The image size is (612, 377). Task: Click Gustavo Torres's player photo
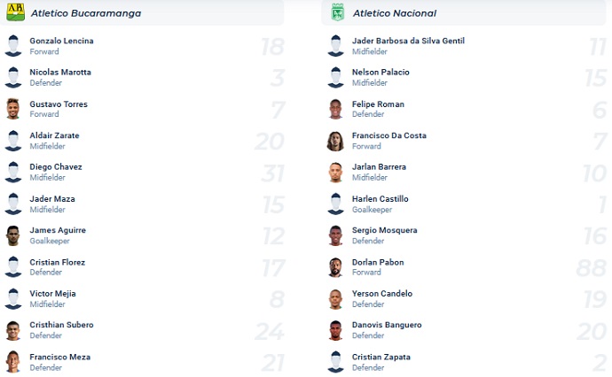tap(13, 109)
